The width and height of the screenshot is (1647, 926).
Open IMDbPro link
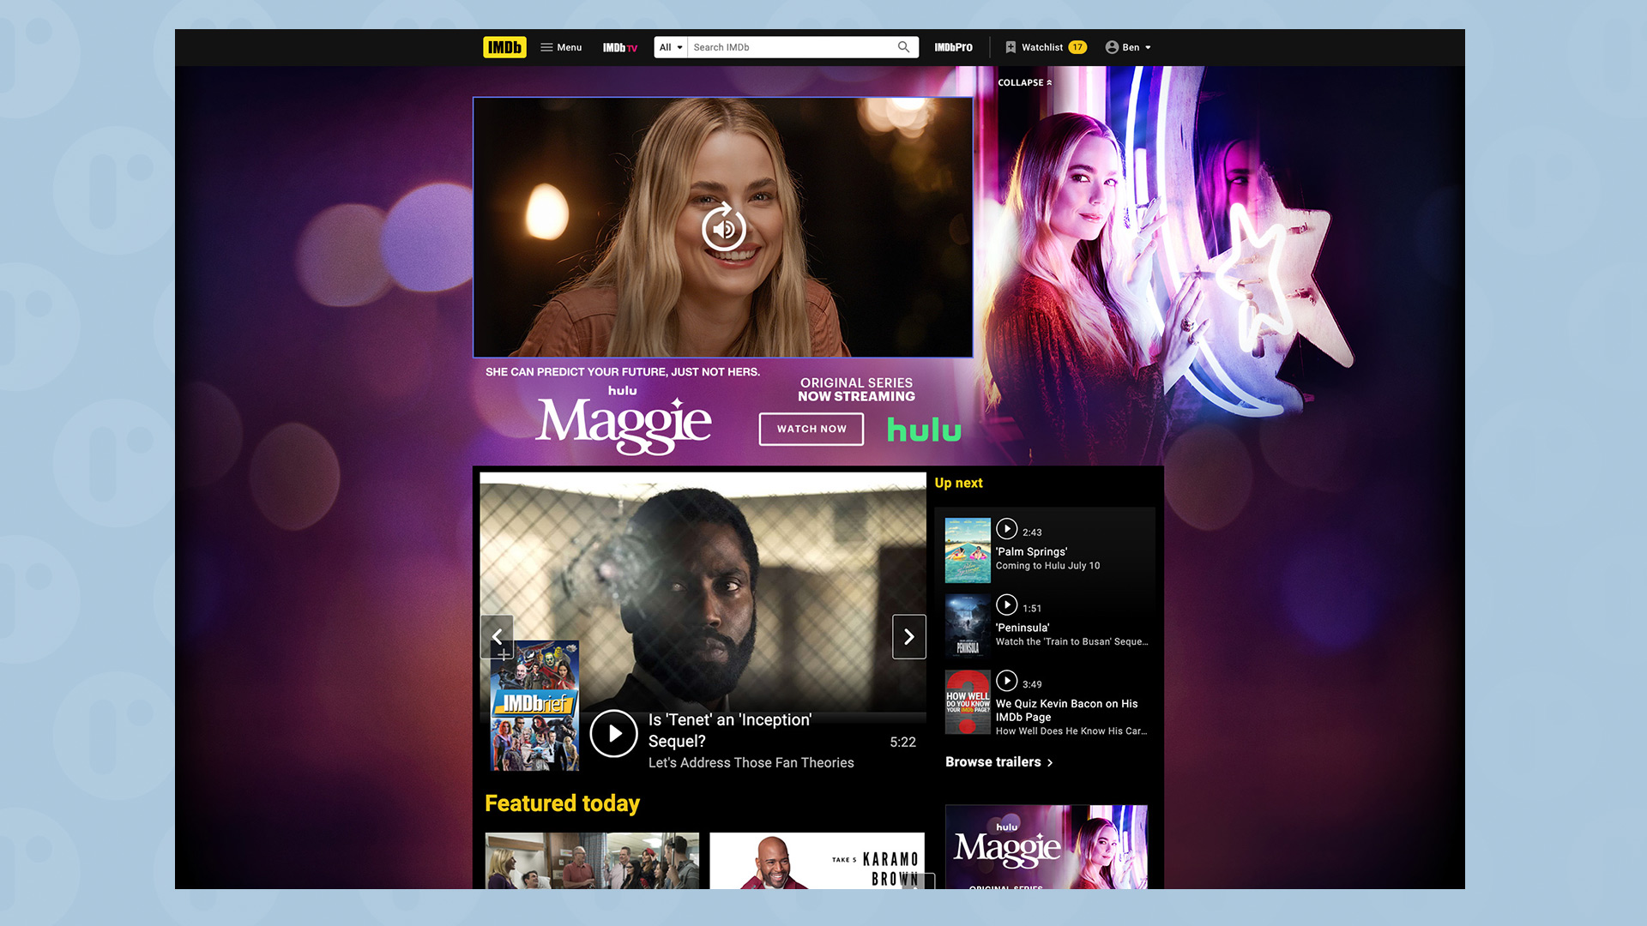coord(953,47)
